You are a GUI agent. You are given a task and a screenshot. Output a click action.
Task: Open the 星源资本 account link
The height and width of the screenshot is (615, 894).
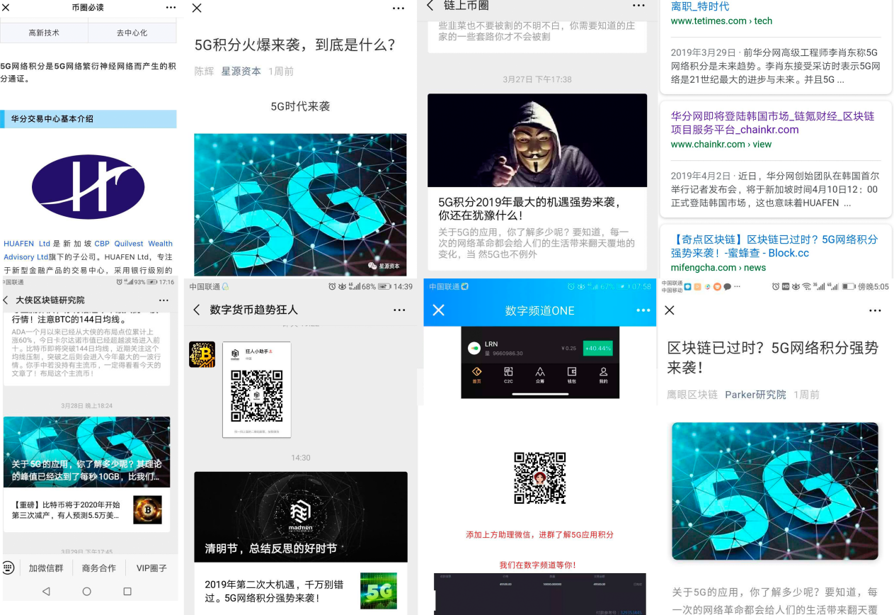point(241,71)
